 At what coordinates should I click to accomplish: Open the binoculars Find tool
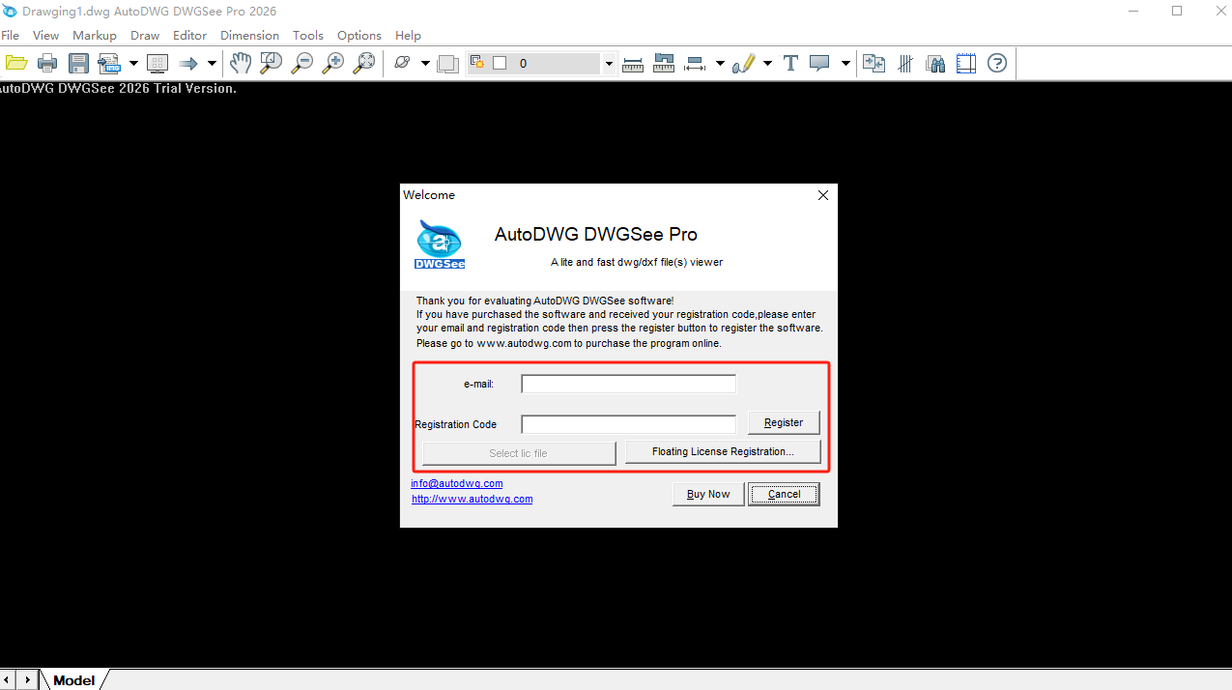tap(935, 64)
